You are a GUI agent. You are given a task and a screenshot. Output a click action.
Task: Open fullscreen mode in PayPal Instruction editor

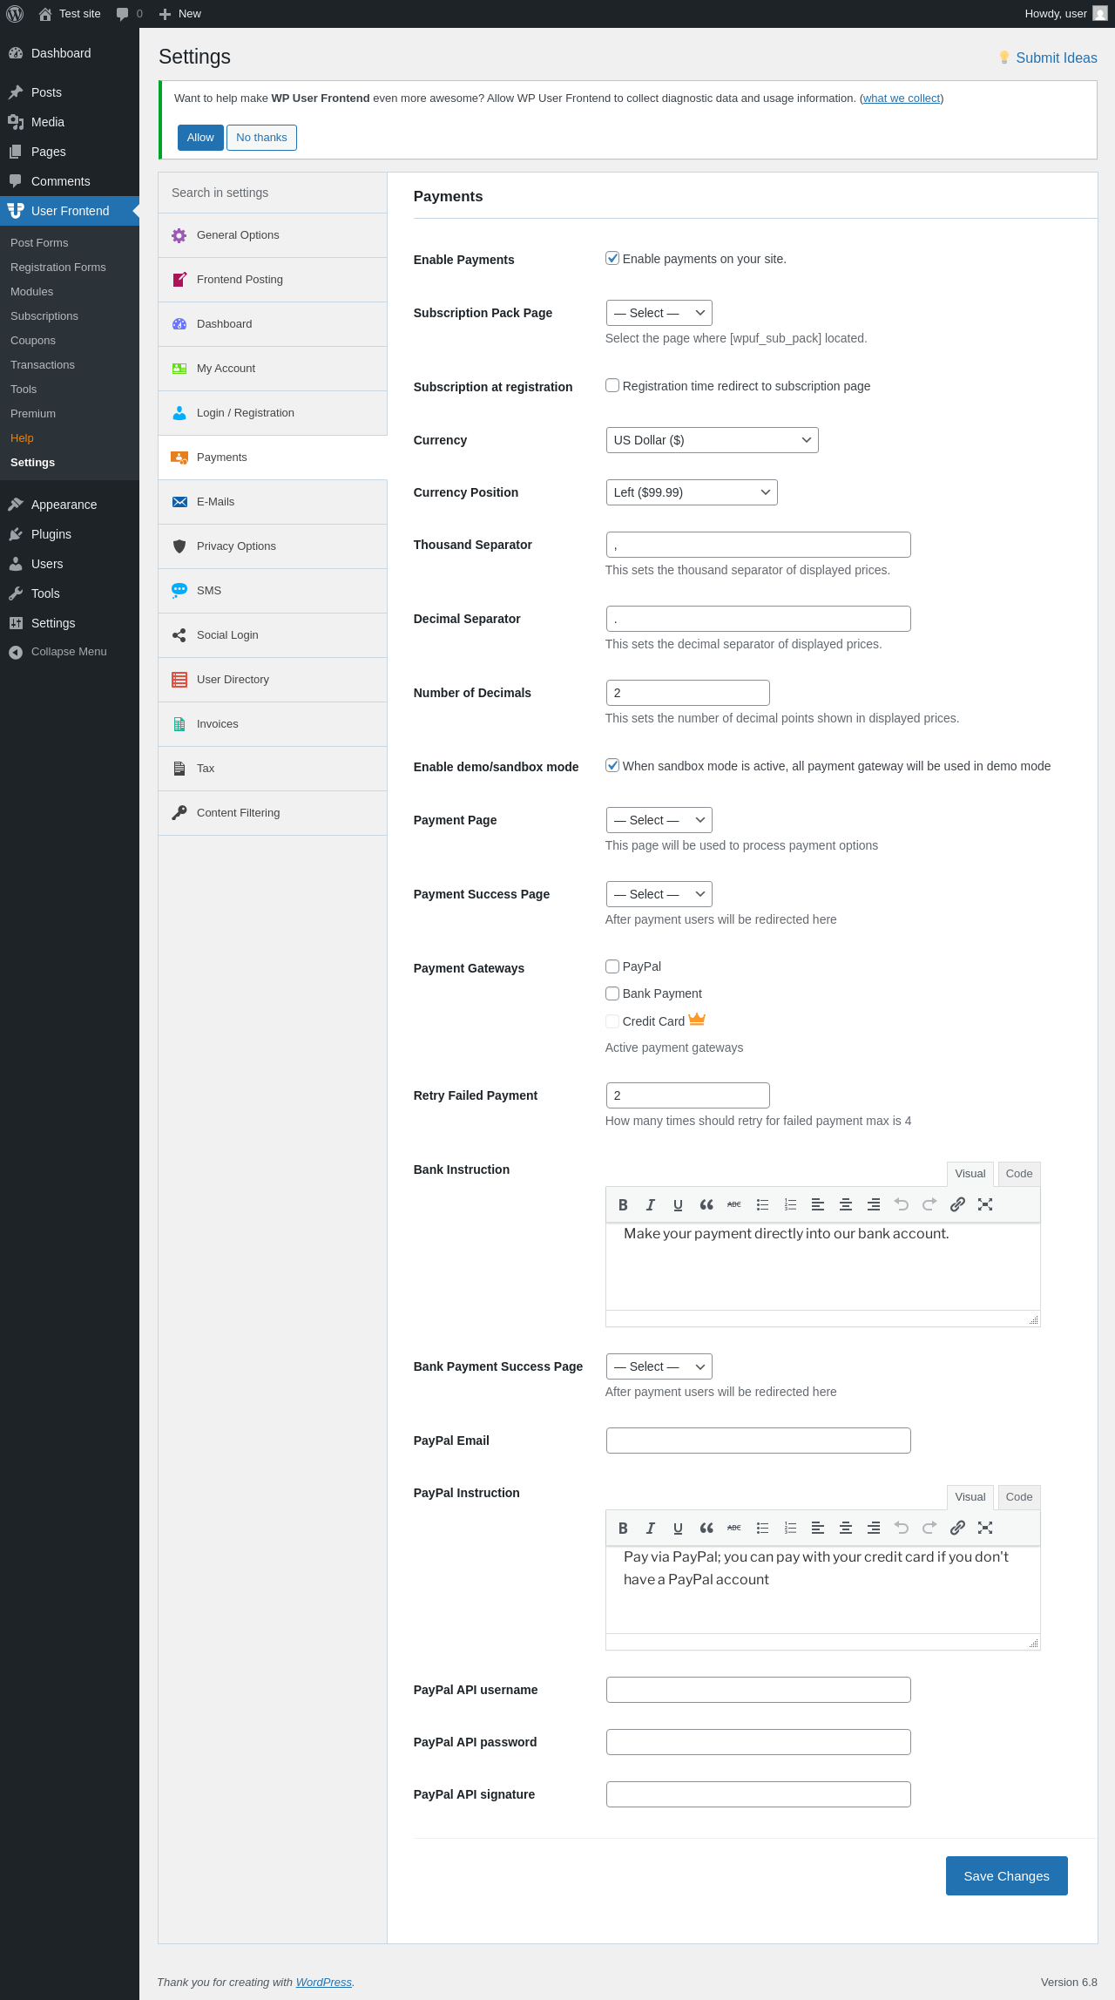(x=985, y=1528)
